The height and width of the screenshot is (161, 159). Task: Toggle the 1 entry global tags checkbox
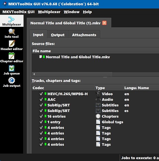click(41, 122)
